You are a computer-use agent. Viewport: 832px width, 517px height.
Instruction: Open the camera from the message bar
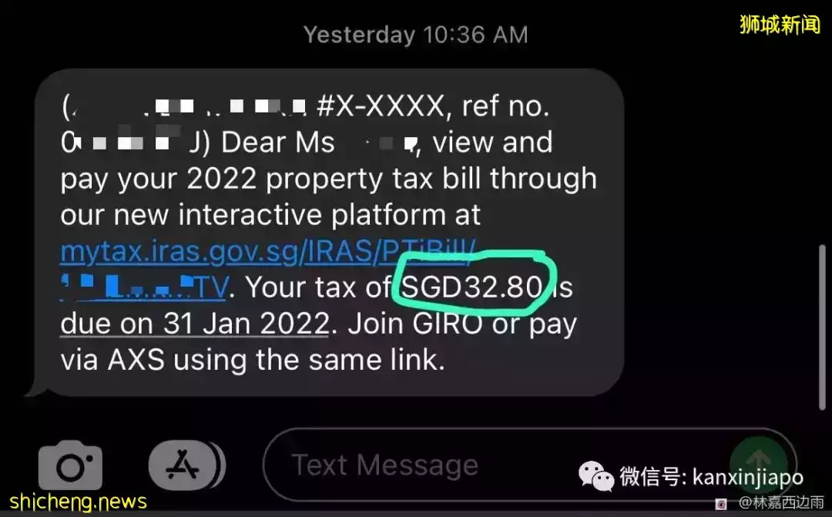point(70,465)
